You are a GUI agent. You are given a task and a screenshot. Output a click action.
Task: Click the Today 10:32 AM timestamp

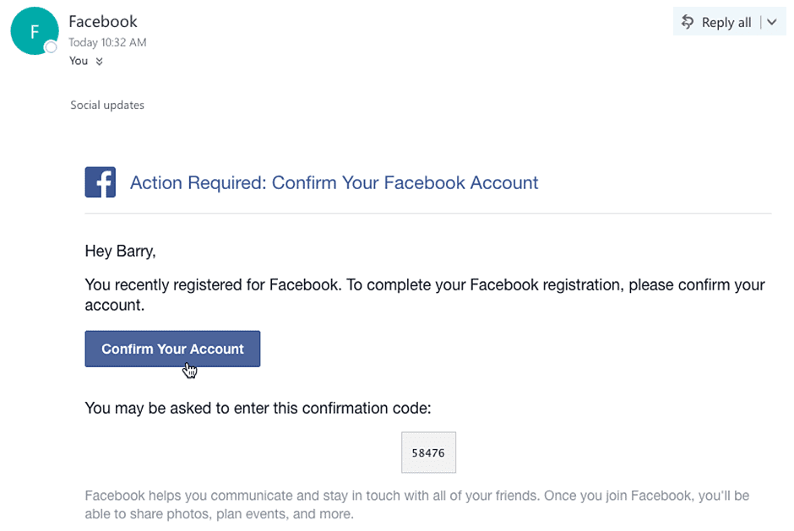pos(107,42)
